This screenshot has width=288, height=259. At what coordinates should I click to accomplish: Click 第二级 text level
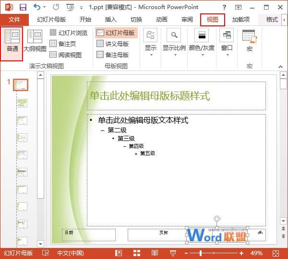point(117,130)
